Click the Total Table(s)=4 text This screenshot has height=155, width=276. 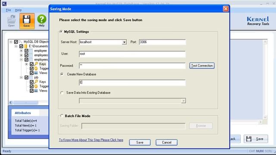tap(26, 121)
